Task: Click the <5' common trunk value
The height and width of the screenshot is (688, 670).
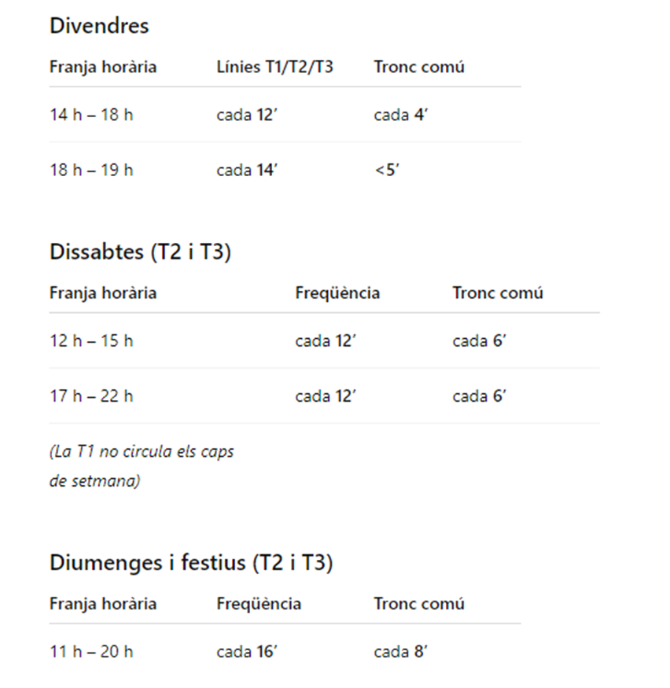Action: pos(387,170)
